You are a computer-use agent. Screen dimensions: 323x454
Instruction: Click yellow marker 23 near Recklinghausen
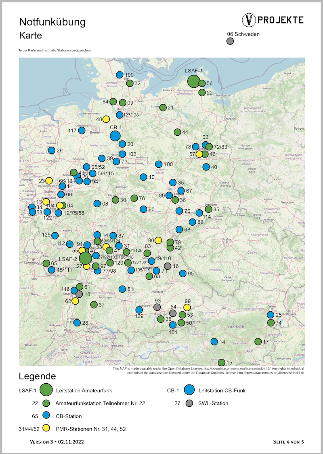tap(49, 181)
